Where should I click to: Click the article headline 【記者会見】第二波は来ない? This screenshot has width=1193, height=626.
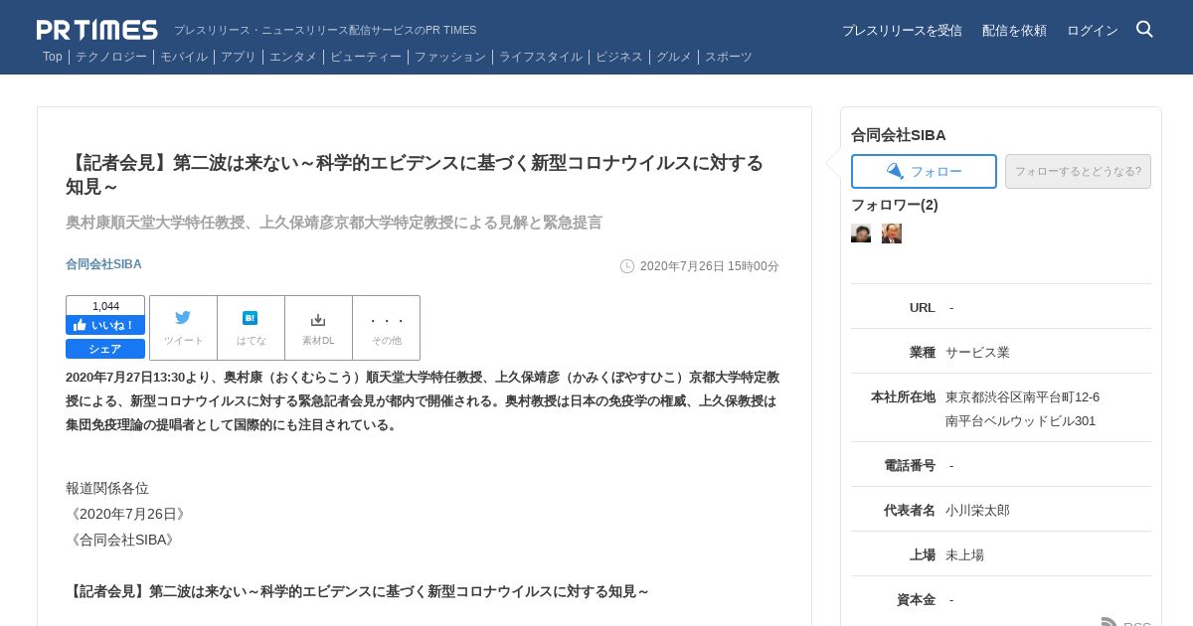tap(415, 174)
